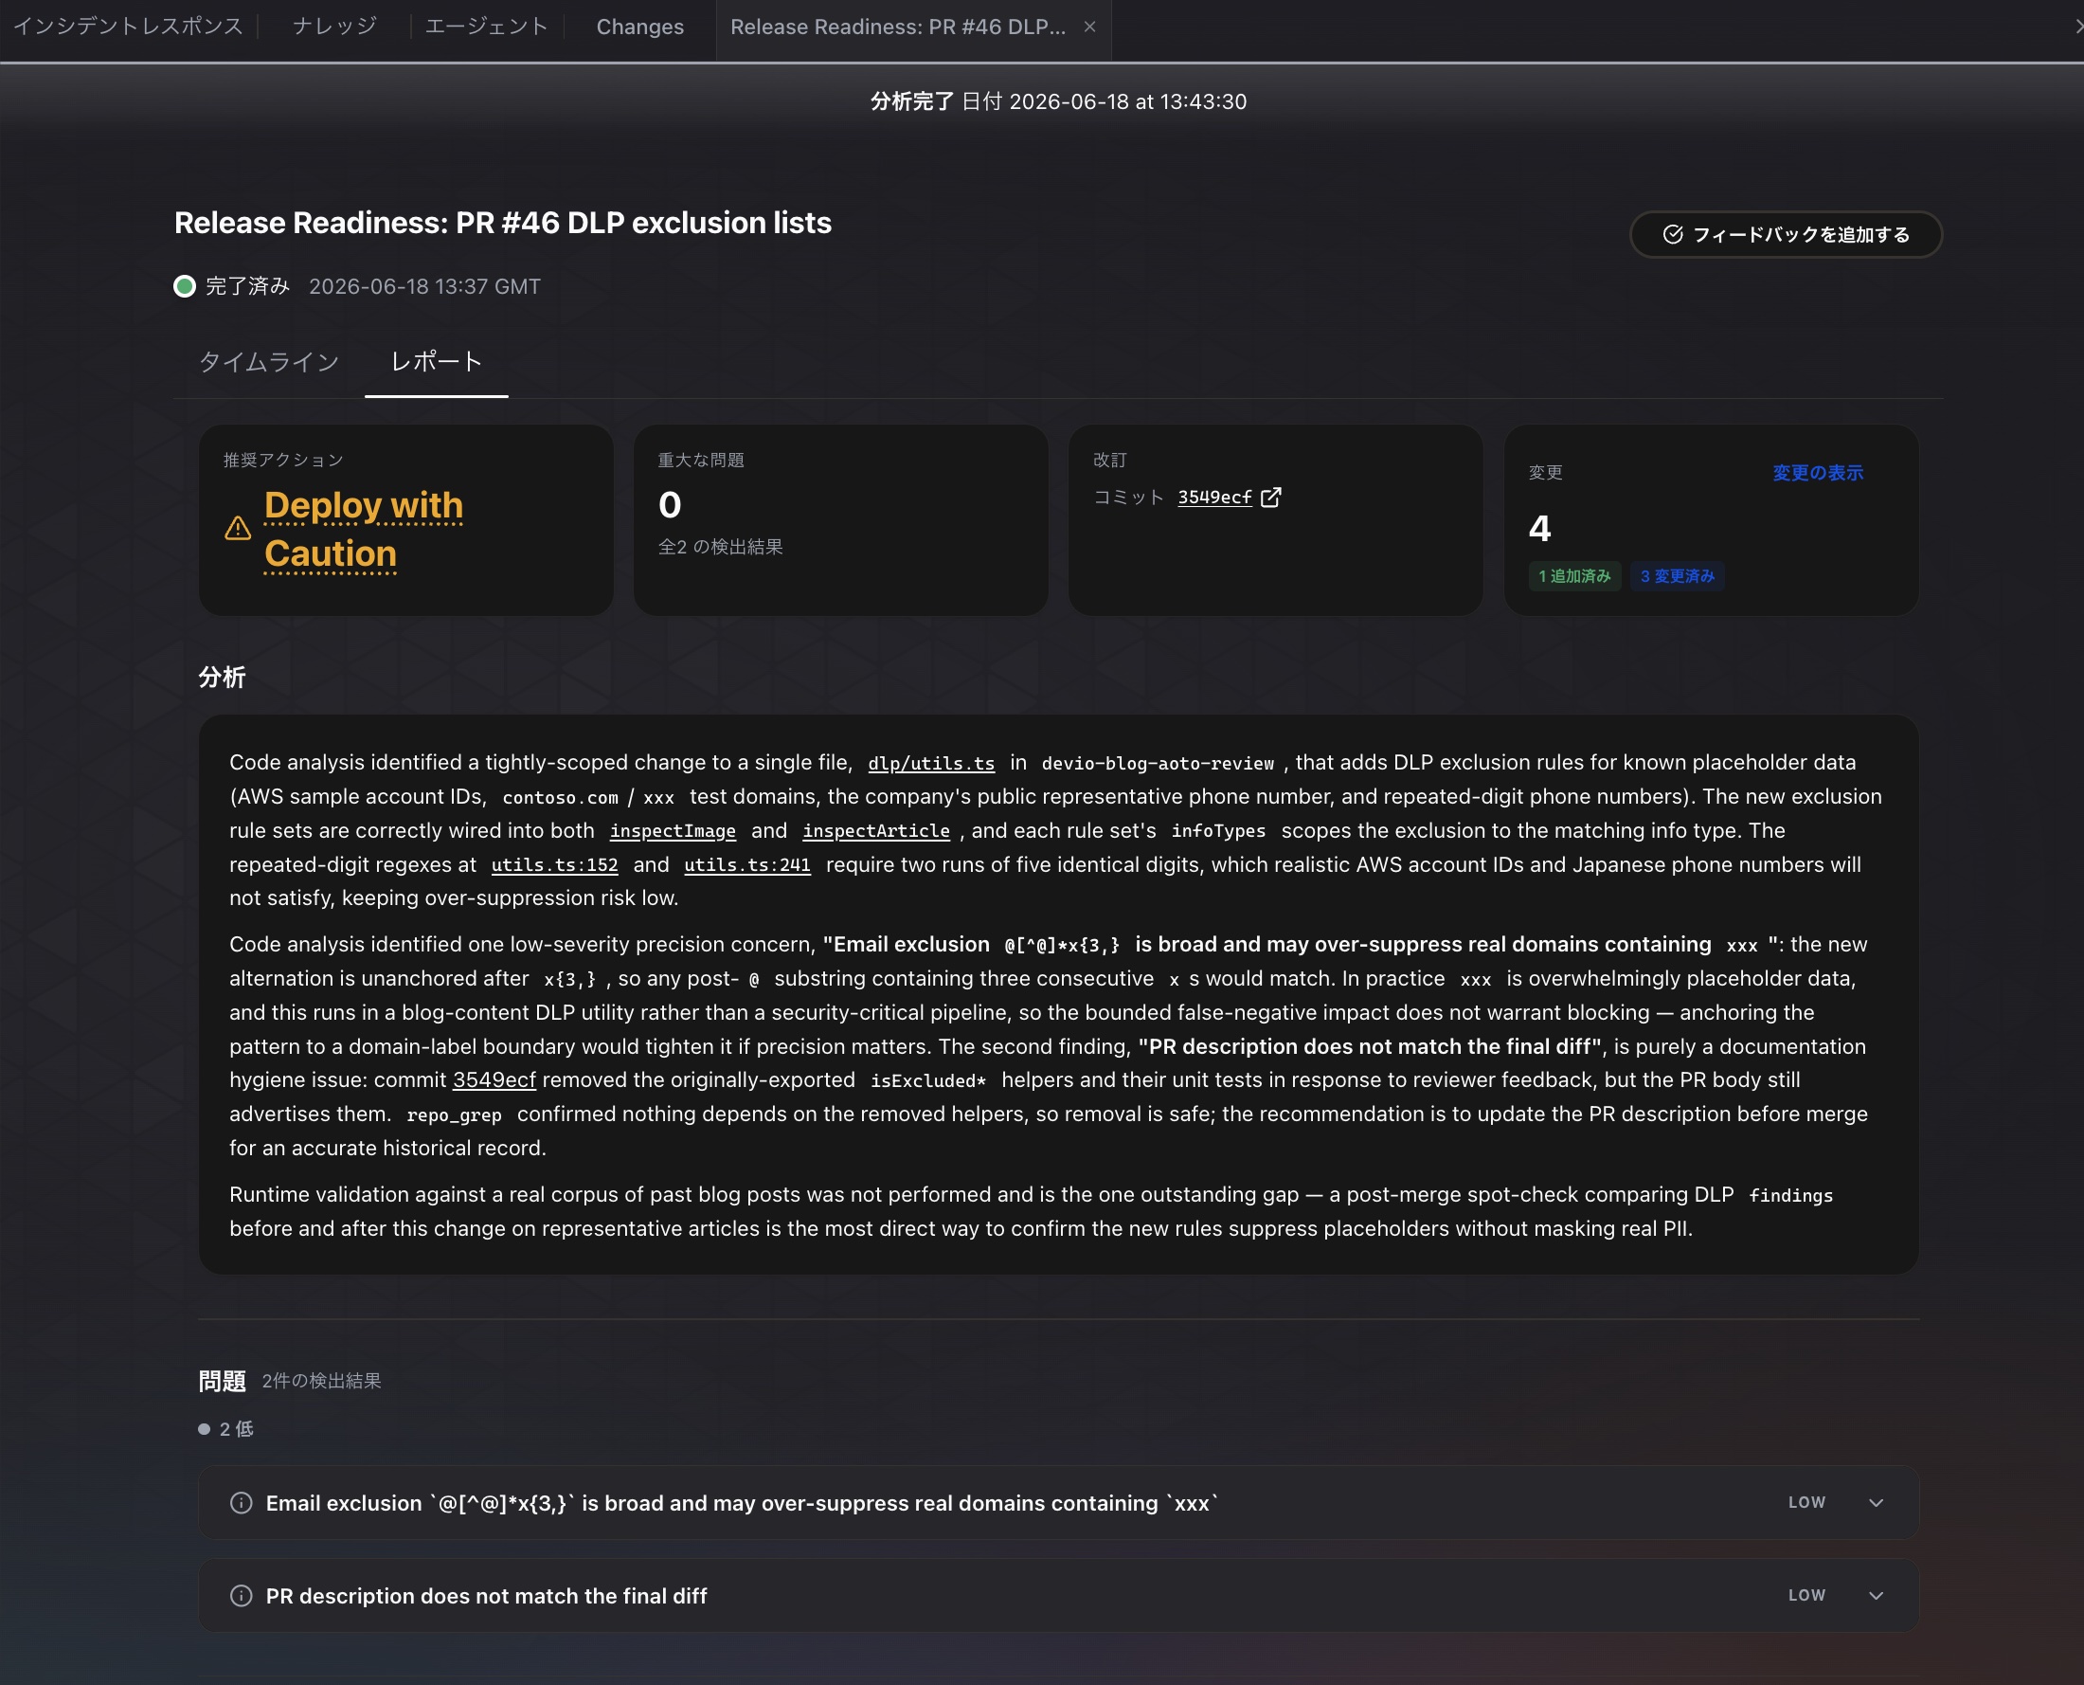Open inspectArticle code link
The image size is (2084, 1685).
pos(876,831)
